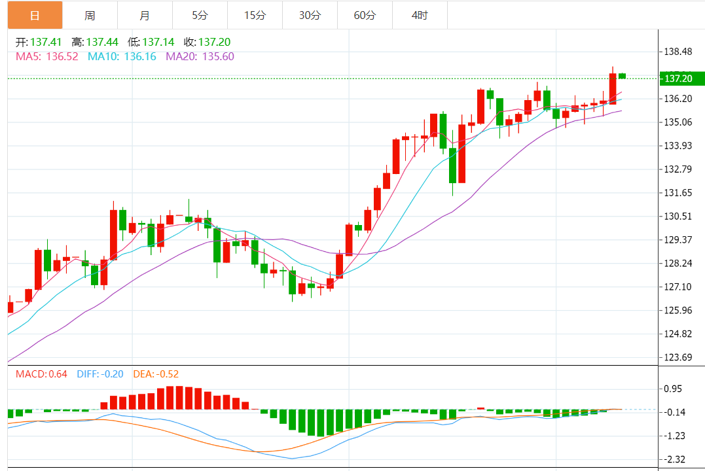
Task: Open the 60分 chart tab
Action: point(365,15)
